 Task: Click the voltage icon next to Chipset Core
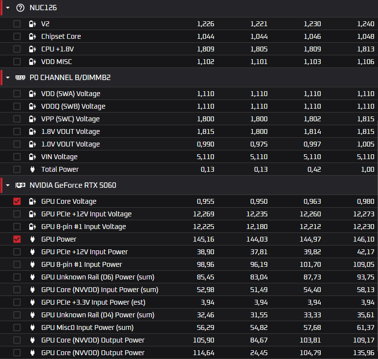[x=32, y=36]
